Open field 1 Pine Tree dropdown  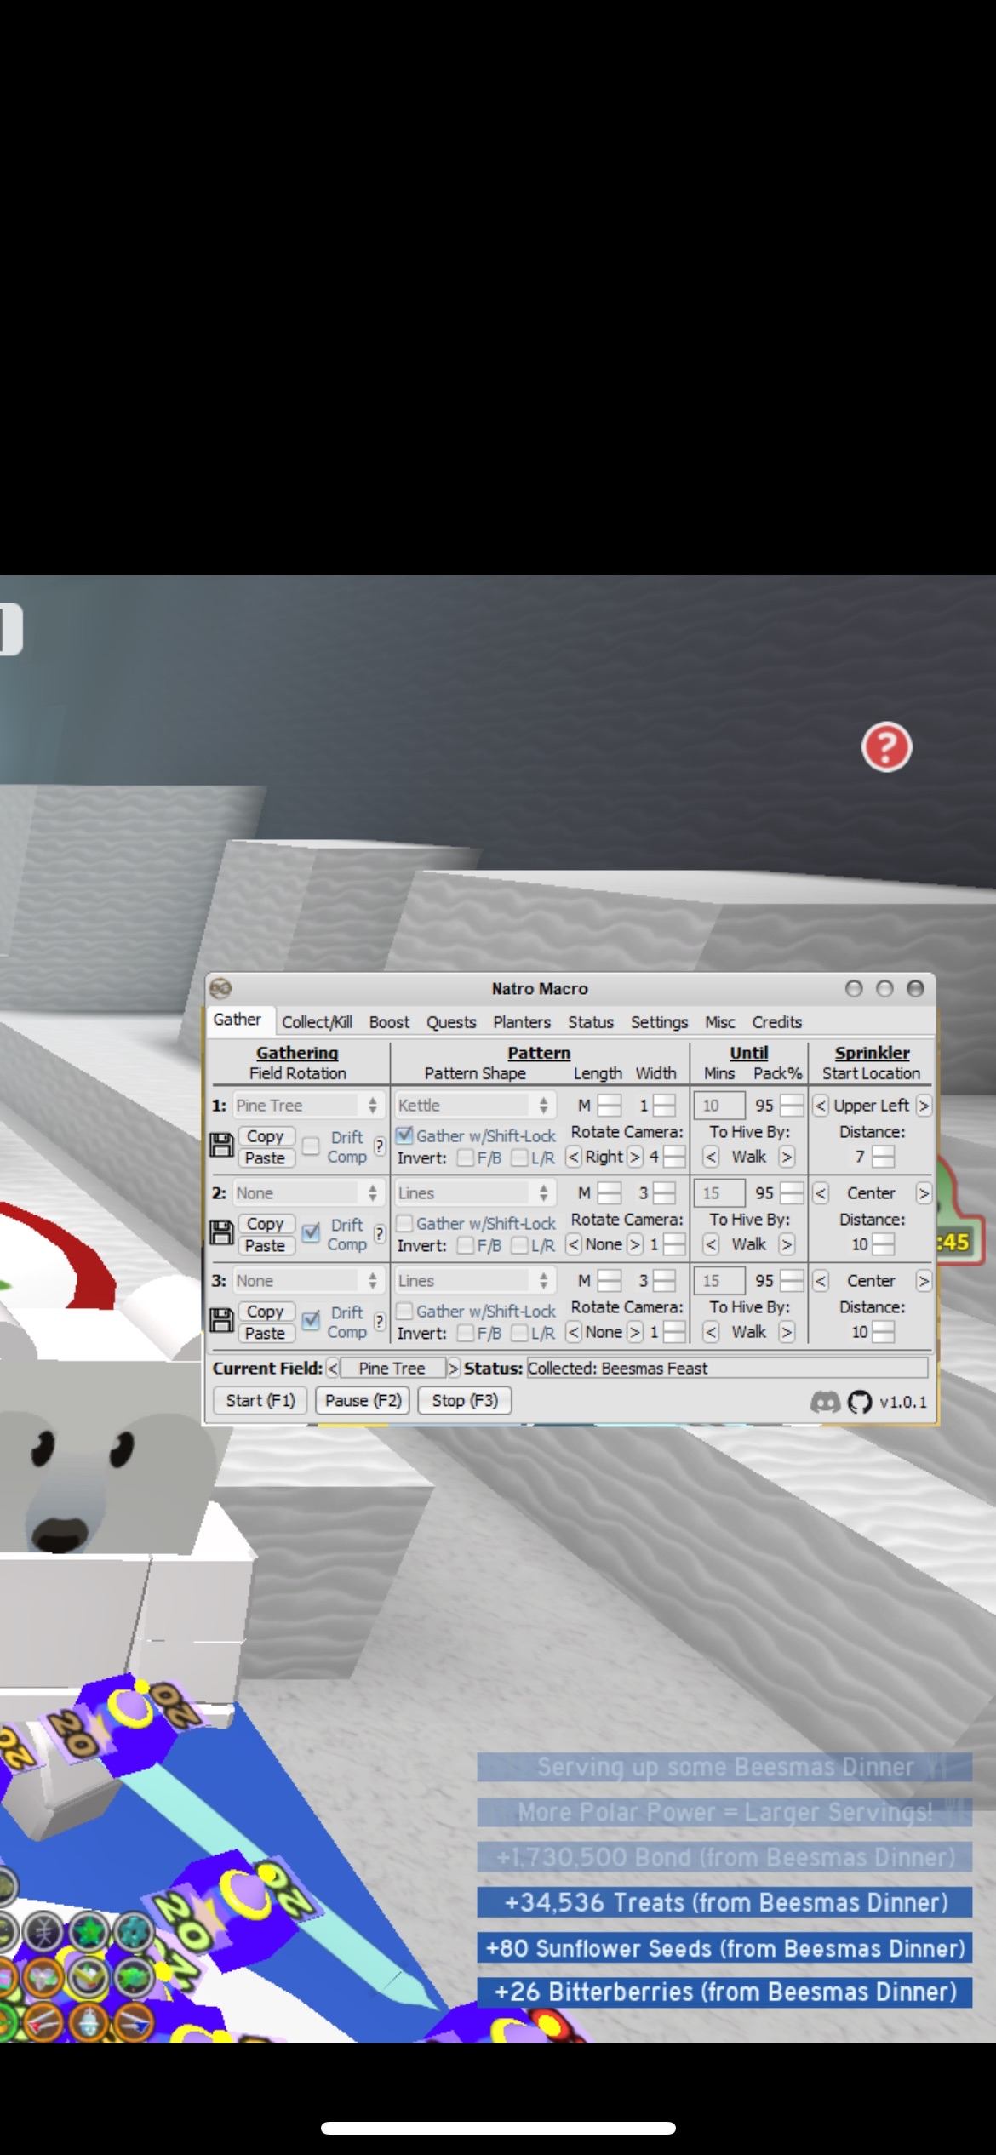tap(308, 1106)
